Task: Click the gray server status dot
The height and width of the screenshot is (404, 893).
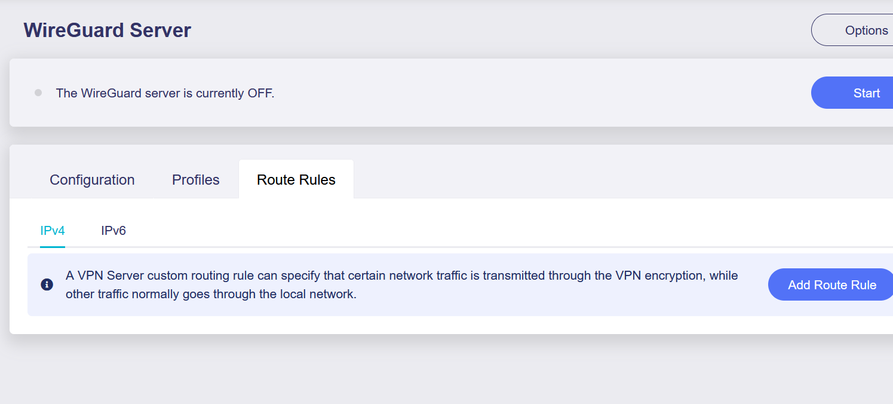Action: pos(38,93)
